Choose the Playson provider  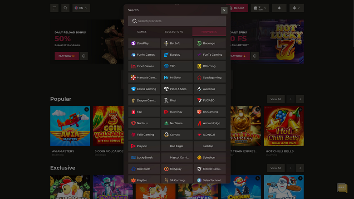[x=144, y=146]
